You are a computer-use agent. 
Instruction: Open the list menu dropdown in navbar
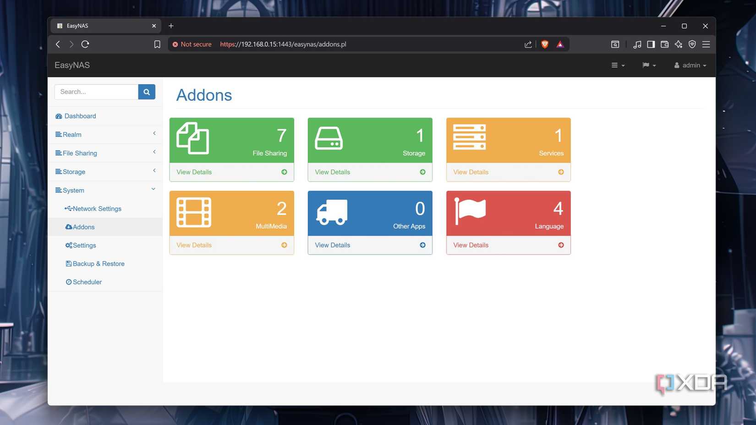[x=618, y=65]
